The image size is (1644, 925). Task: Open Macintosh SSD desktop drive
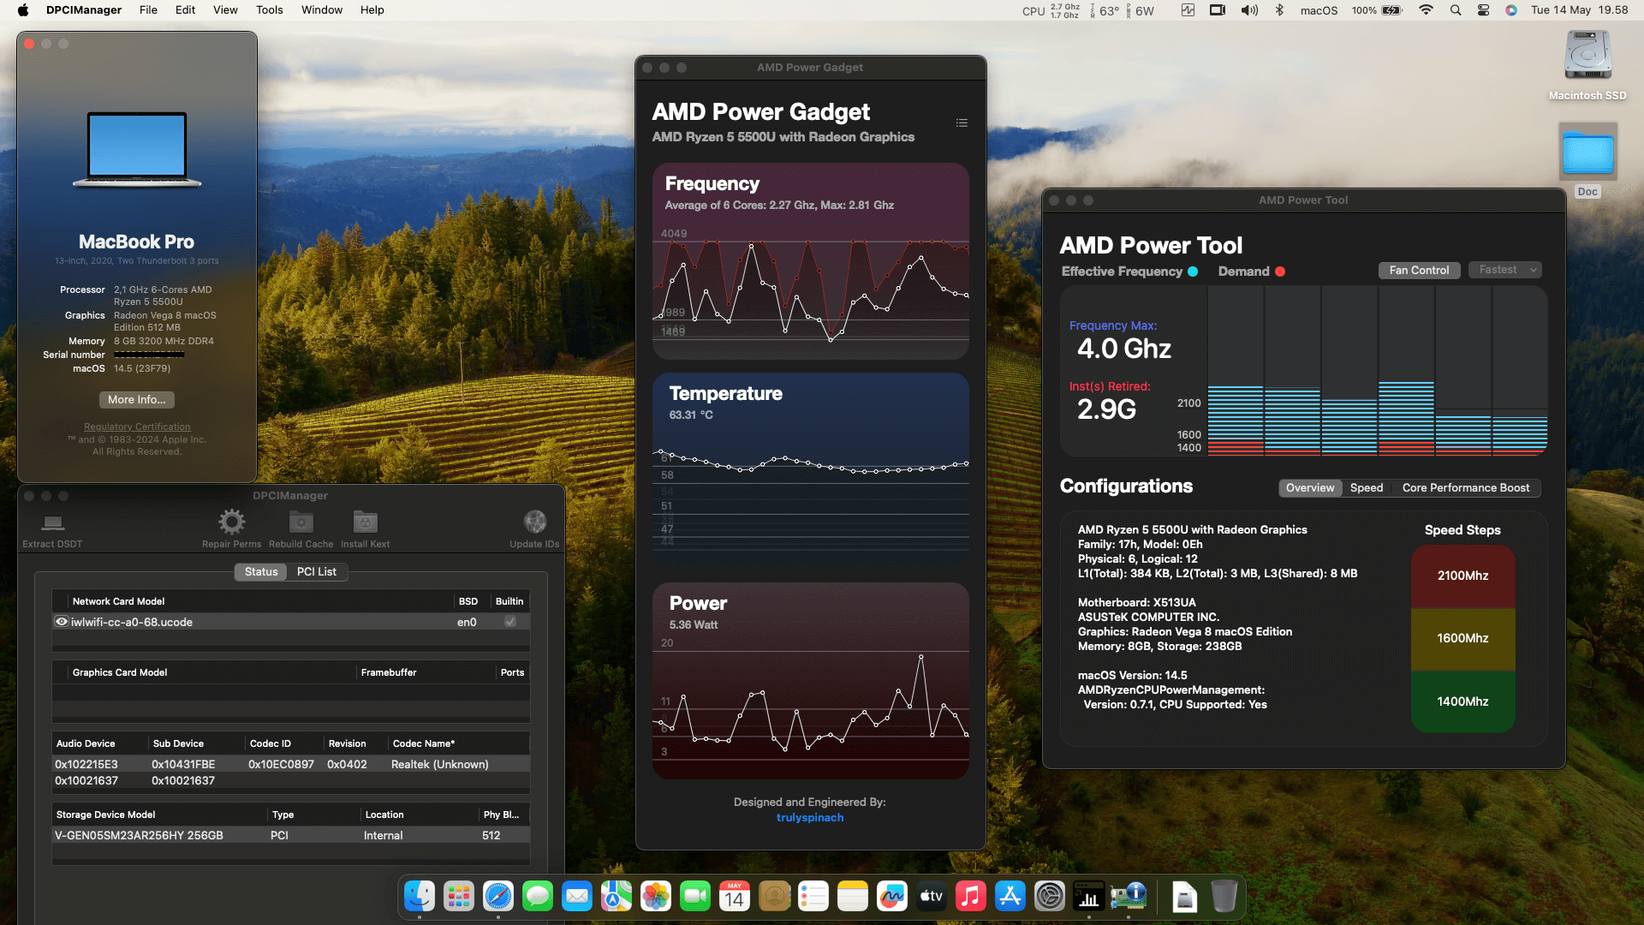click(1587, 57)
